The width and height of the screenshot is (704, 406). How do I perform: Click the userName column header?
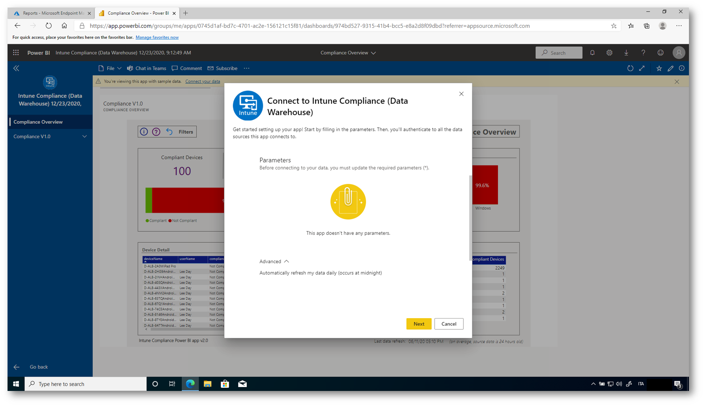193,259
